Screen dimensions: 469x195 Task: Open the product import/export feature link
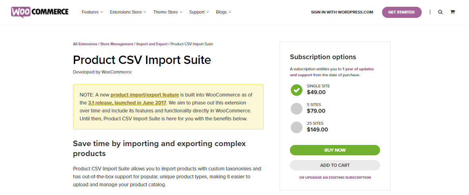click(x=145, y=95)
